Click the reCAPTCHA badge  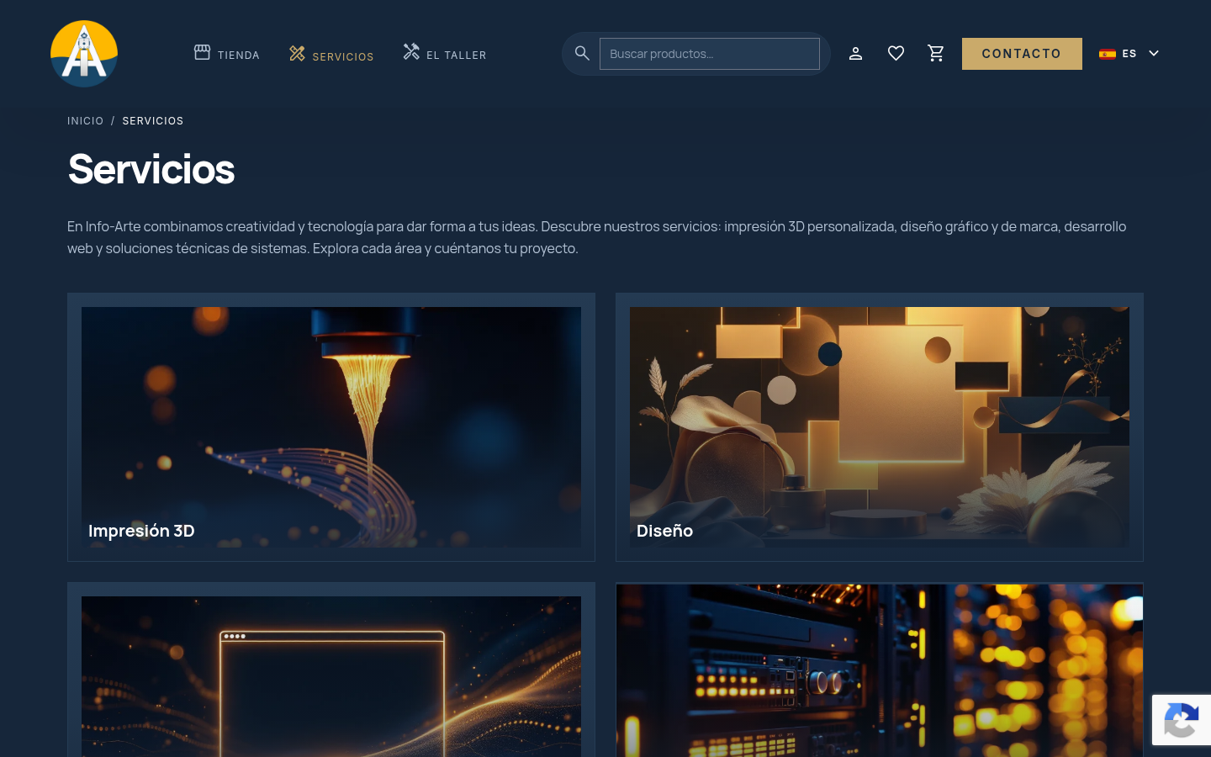click(1182, 720)
